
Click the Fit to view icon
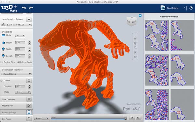[135, 52]
